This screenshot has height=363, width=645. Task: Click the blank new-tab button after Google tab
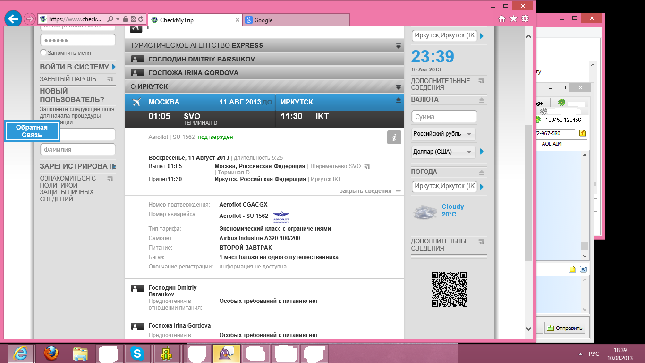click(x=343, y=20)
